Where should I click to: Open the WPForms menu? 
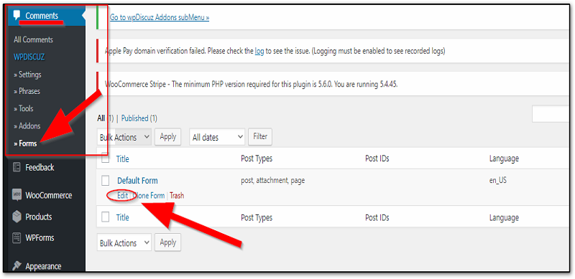pos(40,238)
